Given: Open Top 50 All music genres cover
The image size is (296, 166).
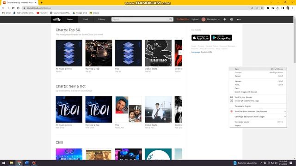Looking at the screenshot, I should pos(69,53).
